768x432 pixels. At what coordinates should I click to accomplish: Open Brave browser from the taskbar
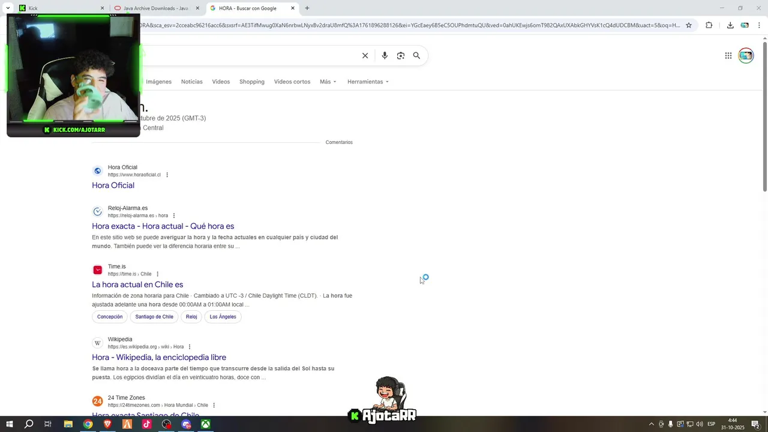click(108, 424)
